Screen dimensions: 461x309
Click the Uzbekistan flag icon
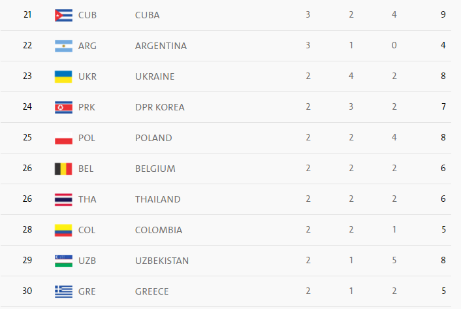[x=63, y=261]
